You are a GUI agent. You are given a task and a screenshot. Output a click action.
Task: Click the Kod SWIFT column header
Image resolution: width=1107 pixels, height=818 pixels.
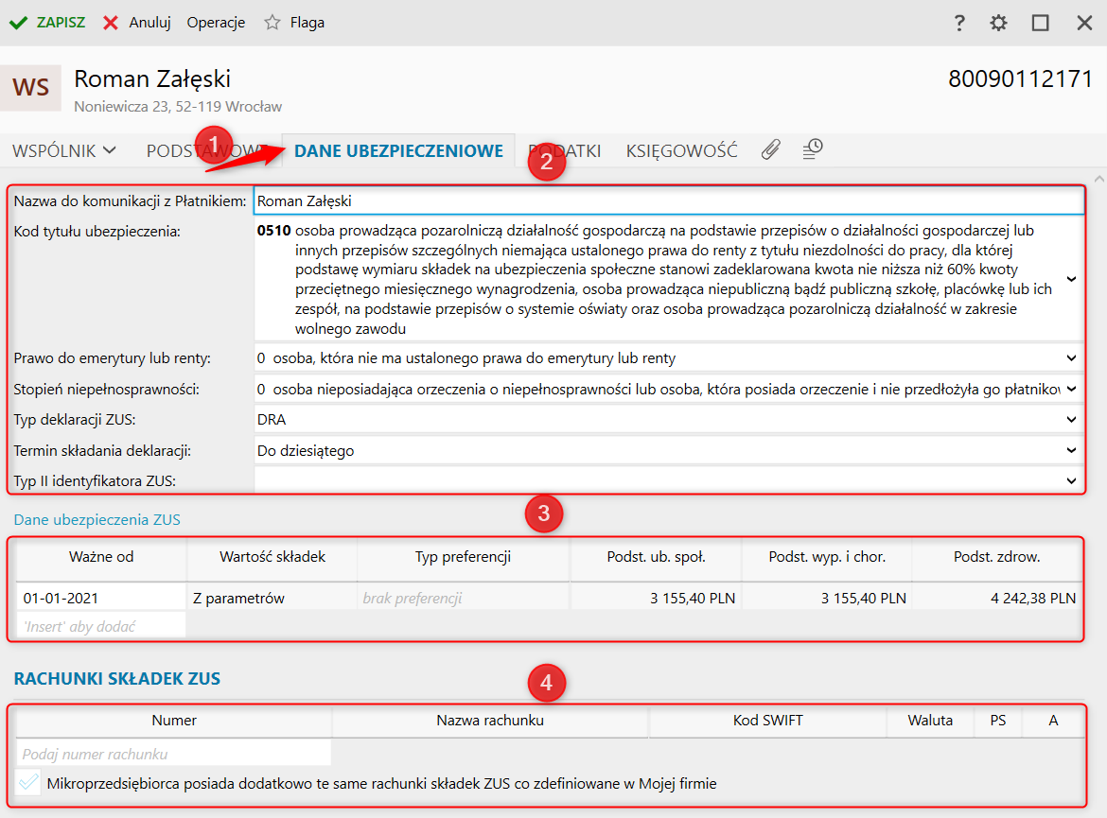[767, 721]
